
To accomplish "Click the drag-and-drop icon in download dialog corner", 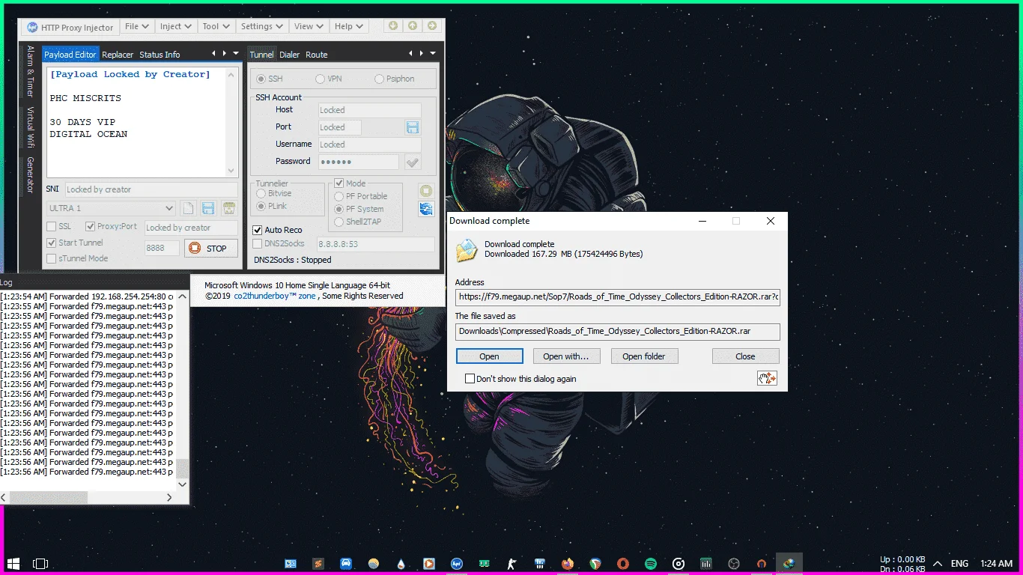I will point(768,378).
